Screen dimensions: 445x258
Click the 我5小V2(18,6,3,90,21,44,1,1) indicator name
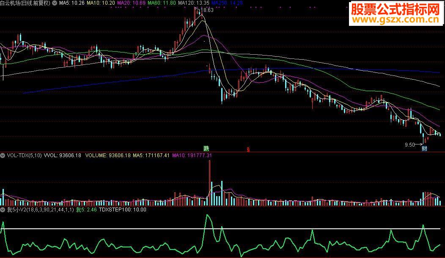pyautogui.click(x=40, y=210)
